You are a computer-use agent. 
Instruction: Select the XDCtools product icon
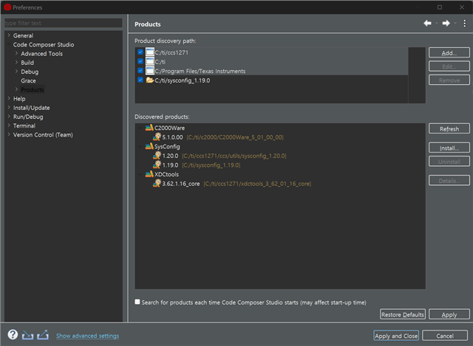pyautogui.click(x=149, y=174)
